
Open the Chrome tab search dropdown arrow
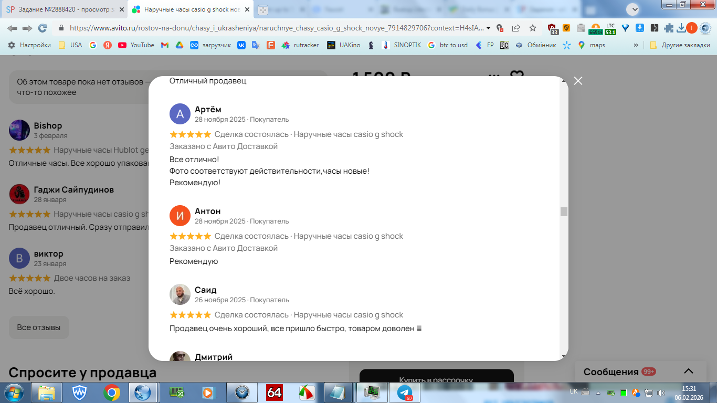(633, 9)
